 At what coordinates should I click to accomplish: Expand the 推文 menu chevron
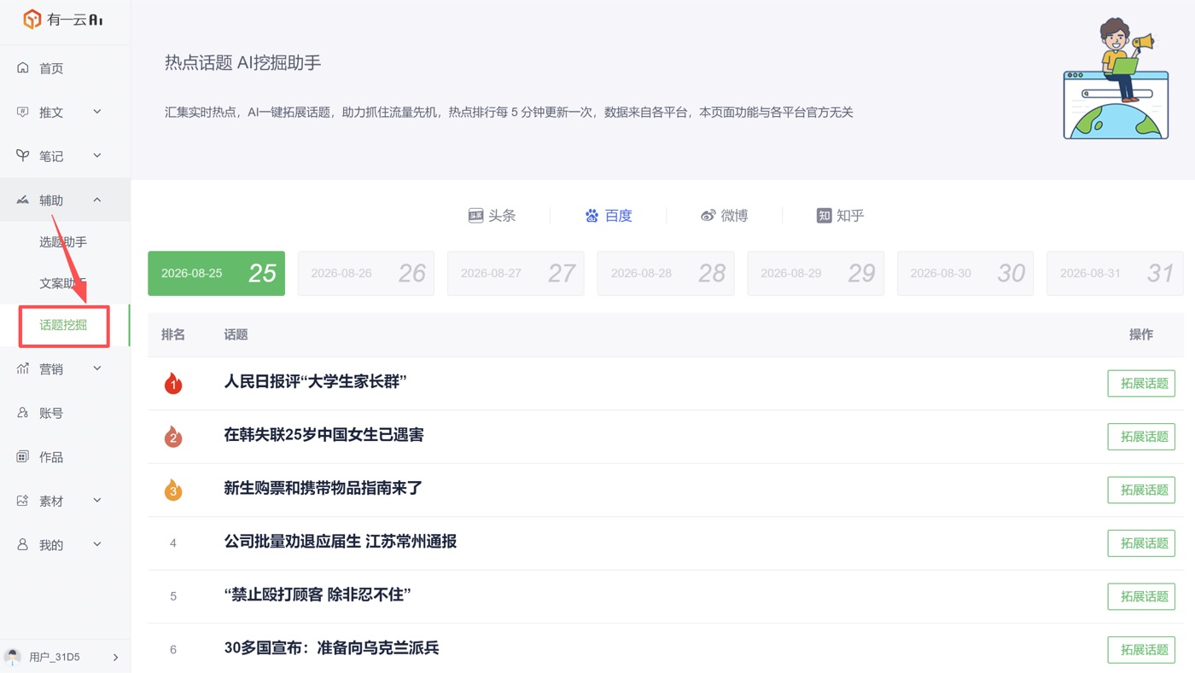coord(97,112)
